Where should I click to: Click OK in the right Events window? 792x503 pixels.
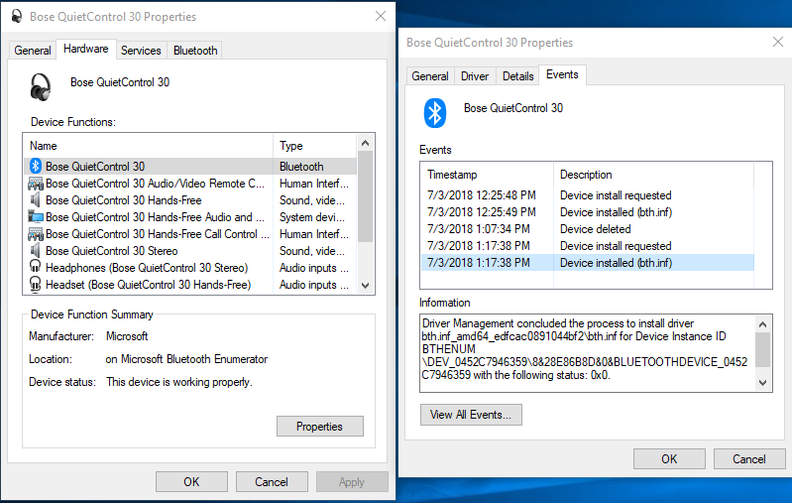click(x=669, y=459)
